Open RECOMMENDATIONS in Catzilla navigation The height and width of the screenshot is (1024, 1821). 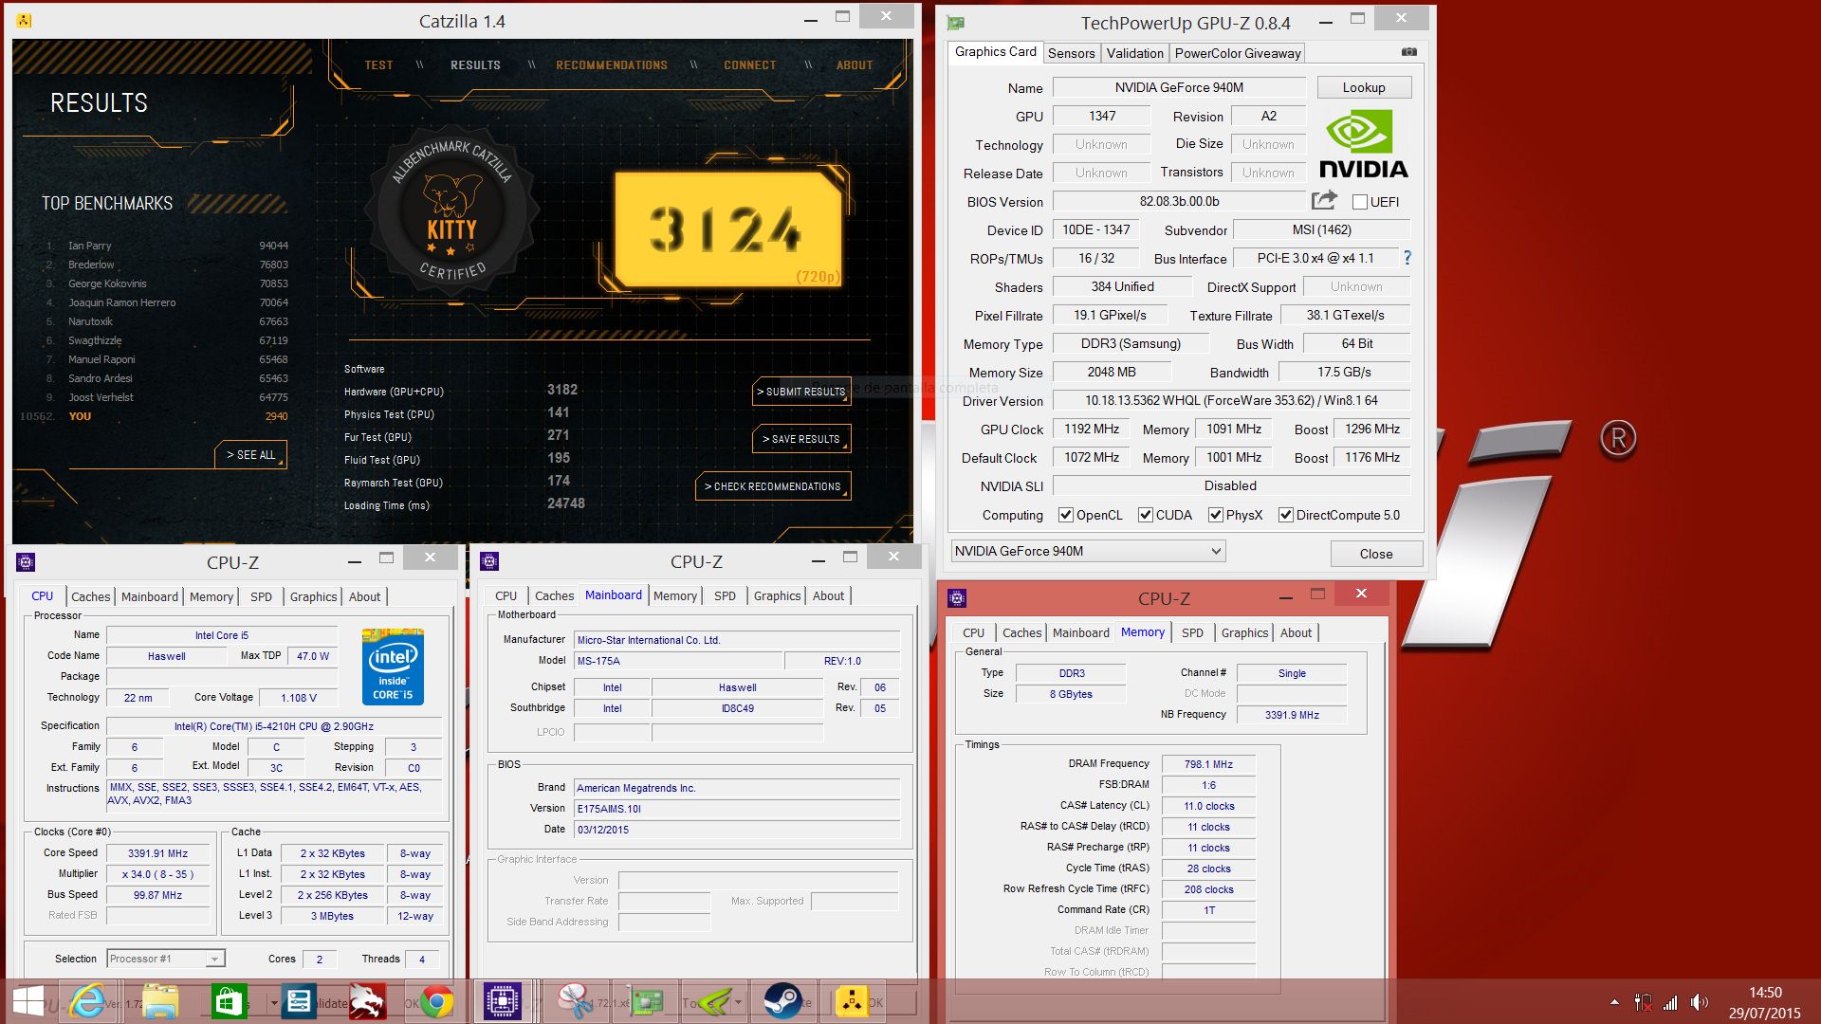pyautogui.click(x=612, y=65)
